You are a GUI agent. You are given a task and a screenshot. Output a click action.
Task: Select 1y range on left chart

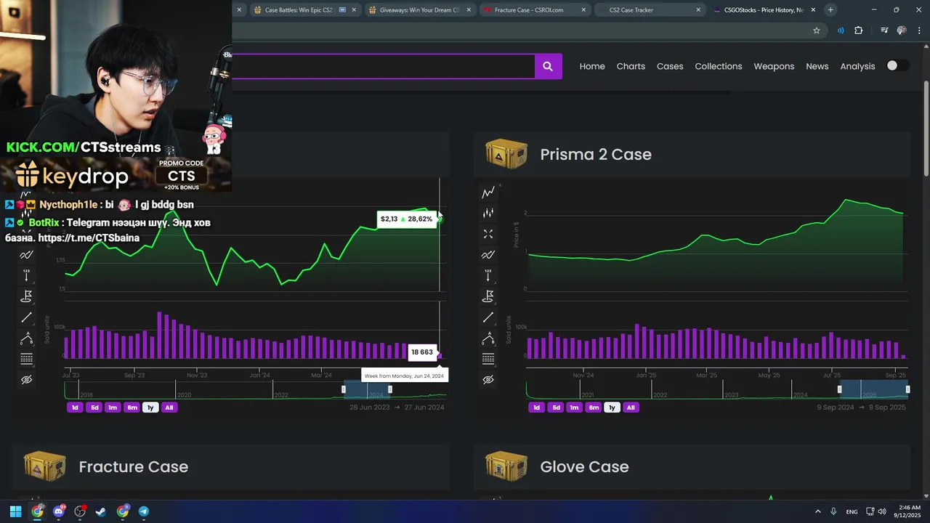[x=150, y=408]
